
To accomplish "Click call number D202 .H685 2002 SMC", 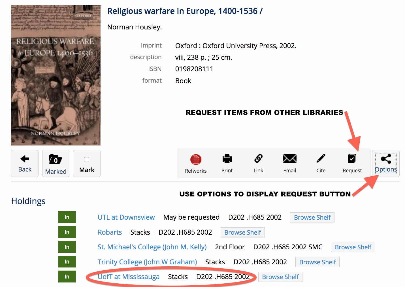I will [x=288, y=247].
